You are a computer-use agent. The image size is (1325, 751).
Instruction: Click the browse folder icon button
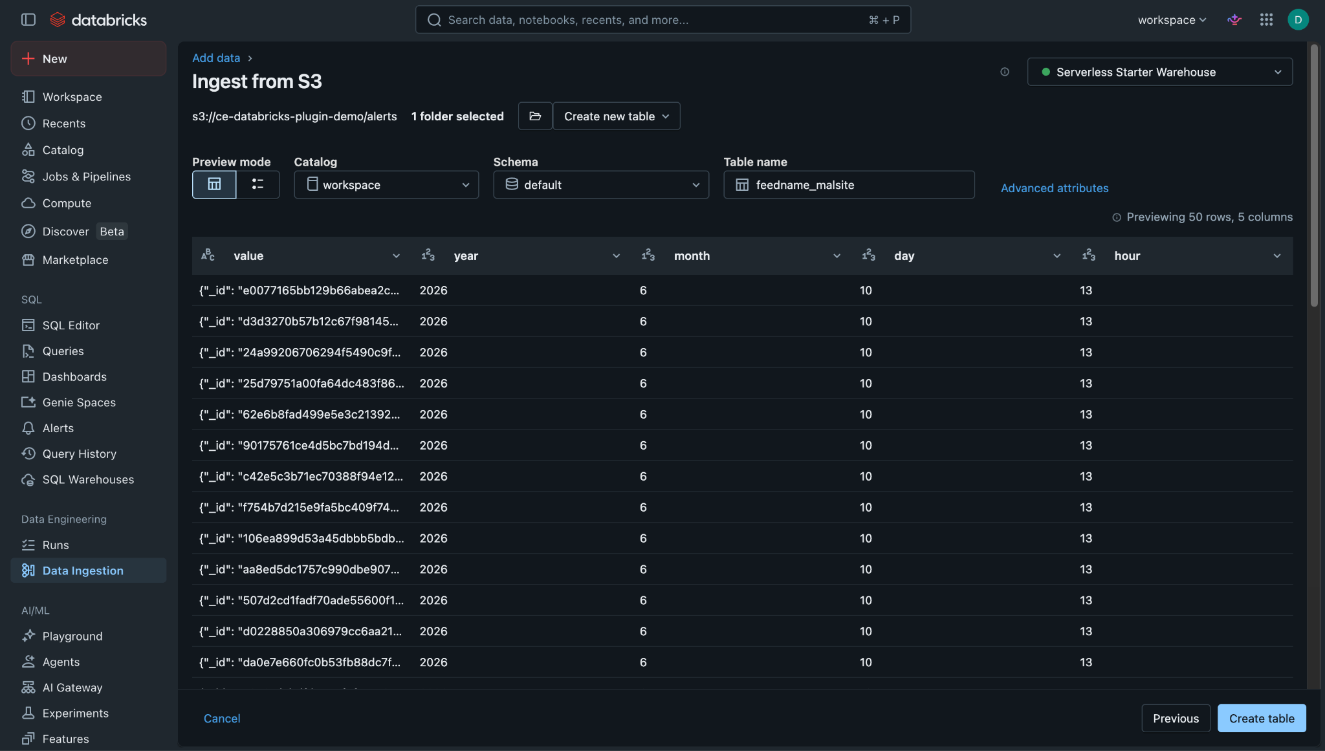click(x=535, y=116)
